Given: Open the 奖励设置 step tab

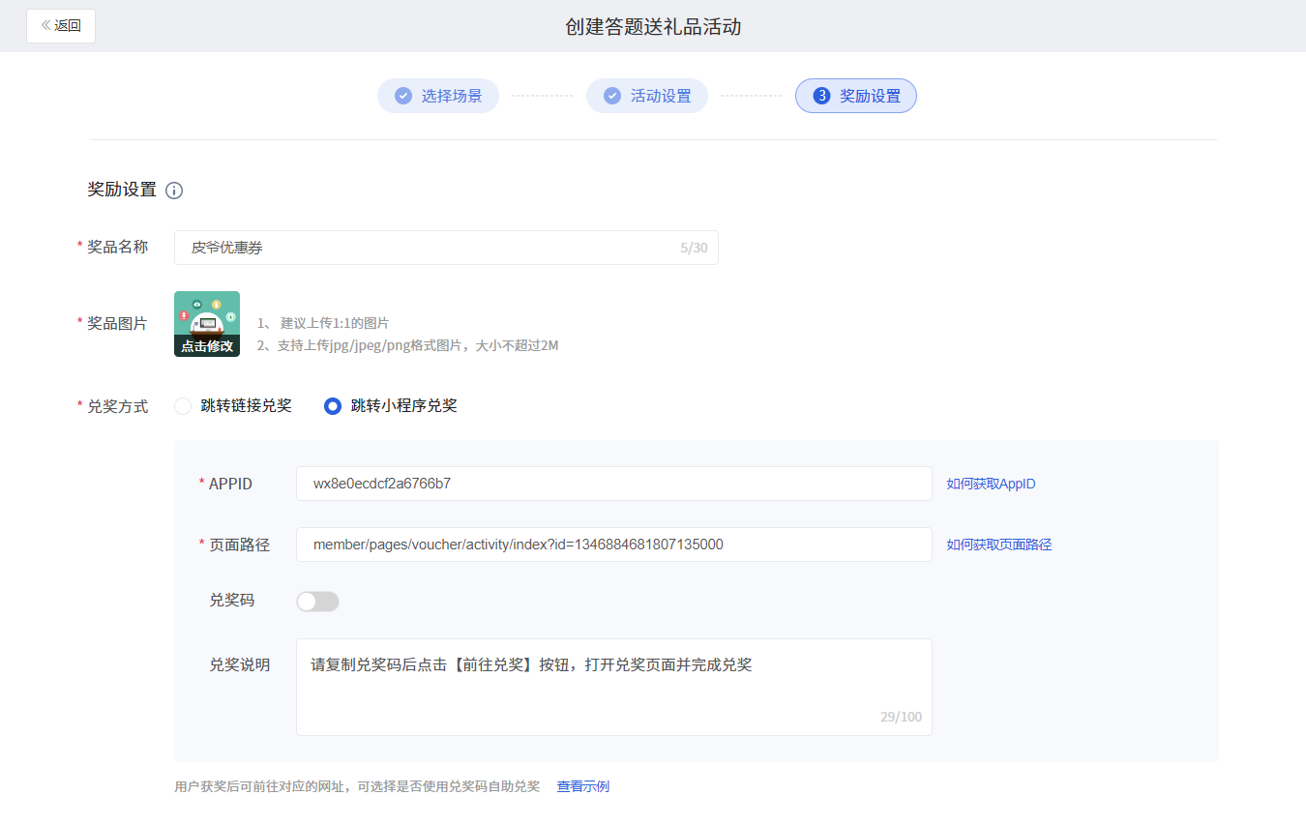Looking at the screenshot, I should pyautogui.click(x=869, y=96).
